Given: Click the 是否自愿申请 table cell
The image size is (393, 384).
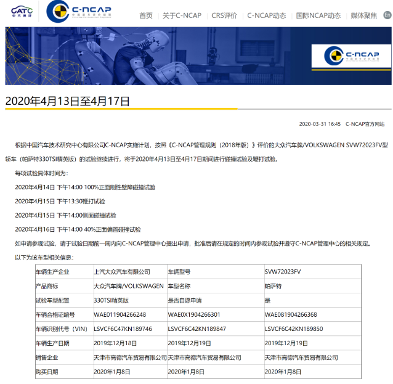Looking at the screenshot, I should click(216, 300).
